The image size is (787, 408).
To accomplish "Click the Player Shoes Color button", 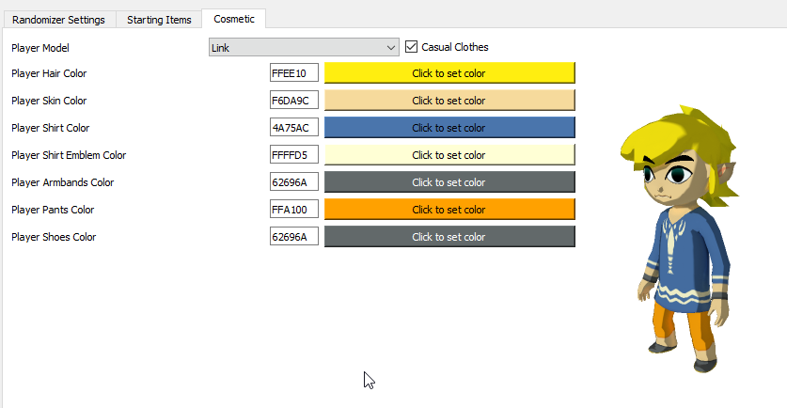I will (x=449, y=236).
